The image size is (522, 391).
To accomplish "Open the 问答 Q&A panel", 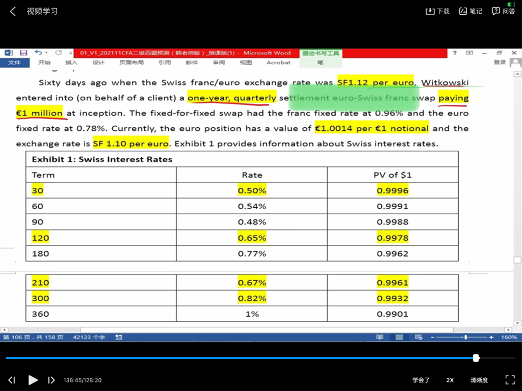I will (495, 11).
